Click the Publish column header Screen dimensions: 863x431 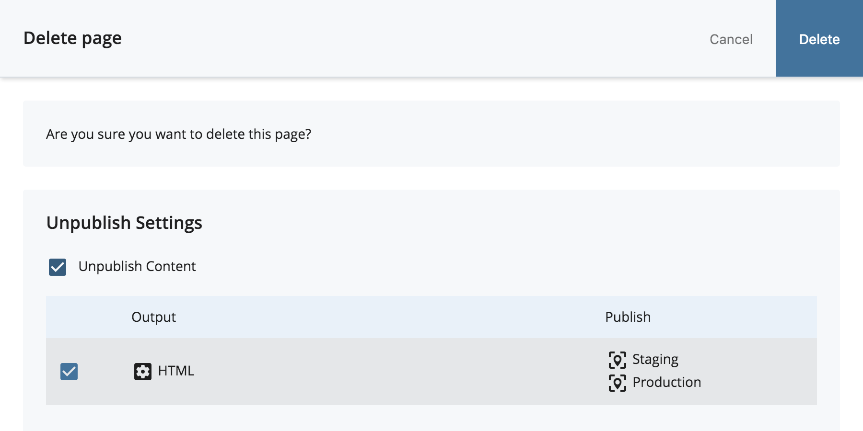(x=628, y=317)
